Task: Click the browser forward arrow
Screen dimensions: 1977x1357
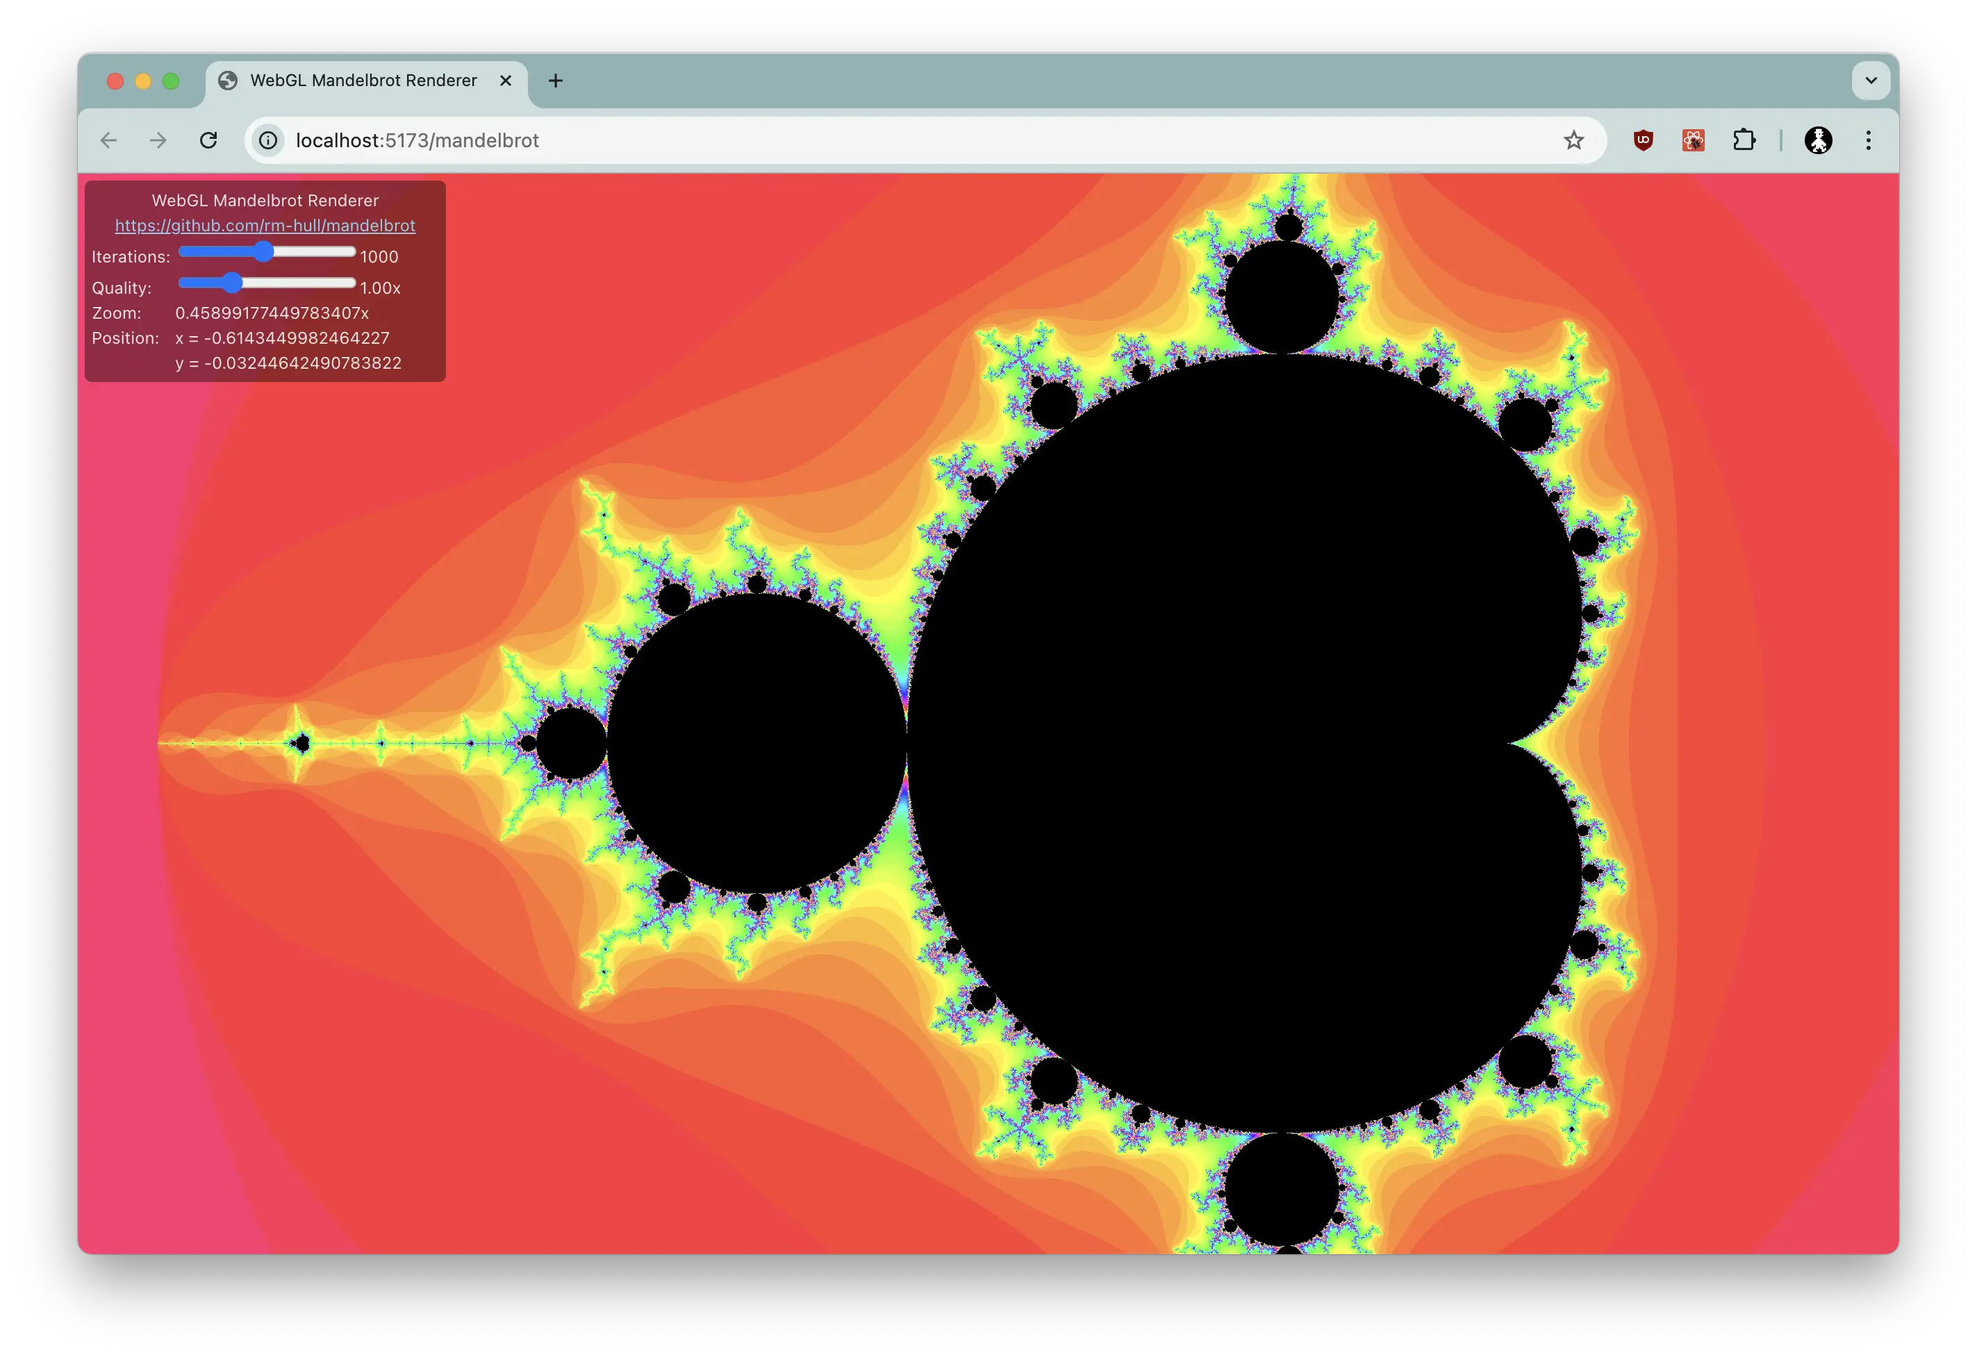Action: [x=158, y=140]
